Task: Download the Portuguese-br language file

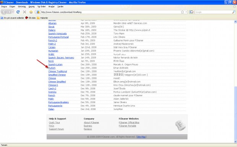Action: point(55,106)
